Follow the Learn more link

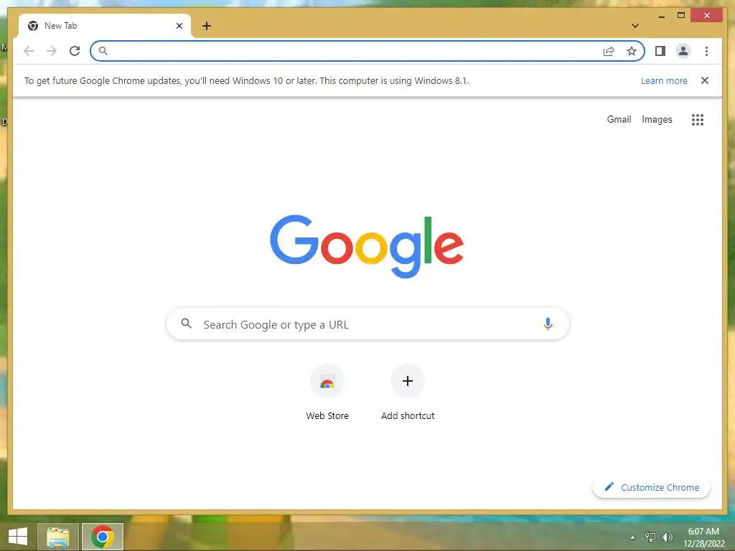[x=664, y=80]
